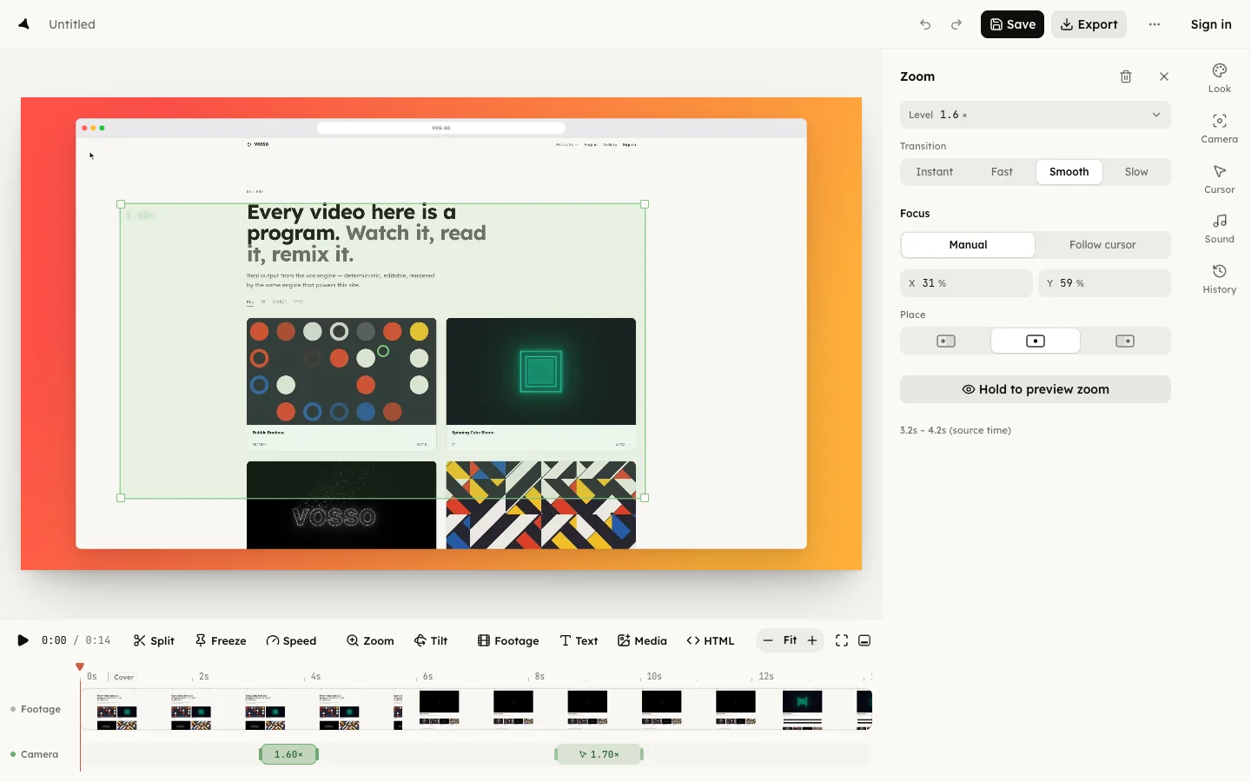Viewport: 1251px width, 782px height.
Task: Add a Zoom from the toolbar
Action: (370, 640)
